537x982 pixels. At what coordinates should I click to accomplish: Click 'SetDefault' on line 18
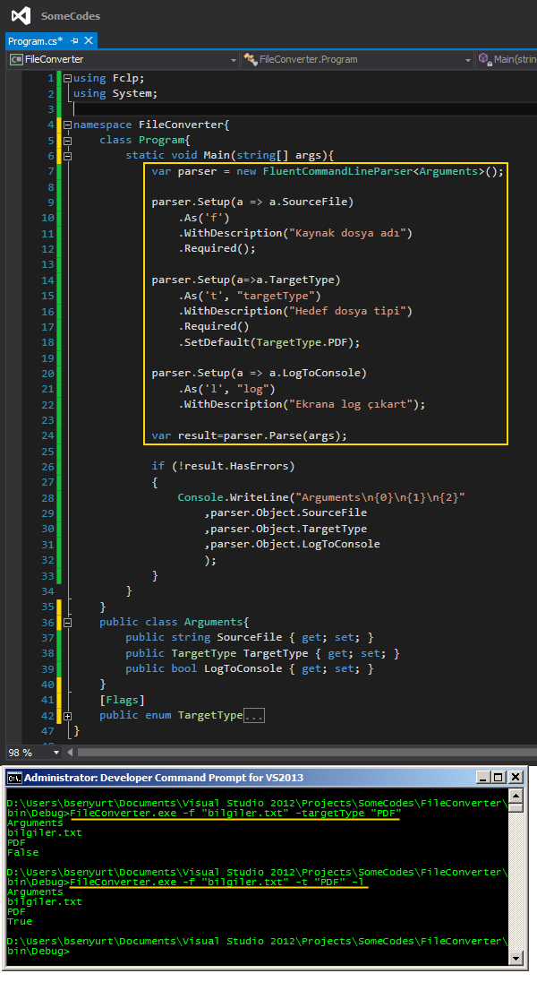click(x=217, y=342)
